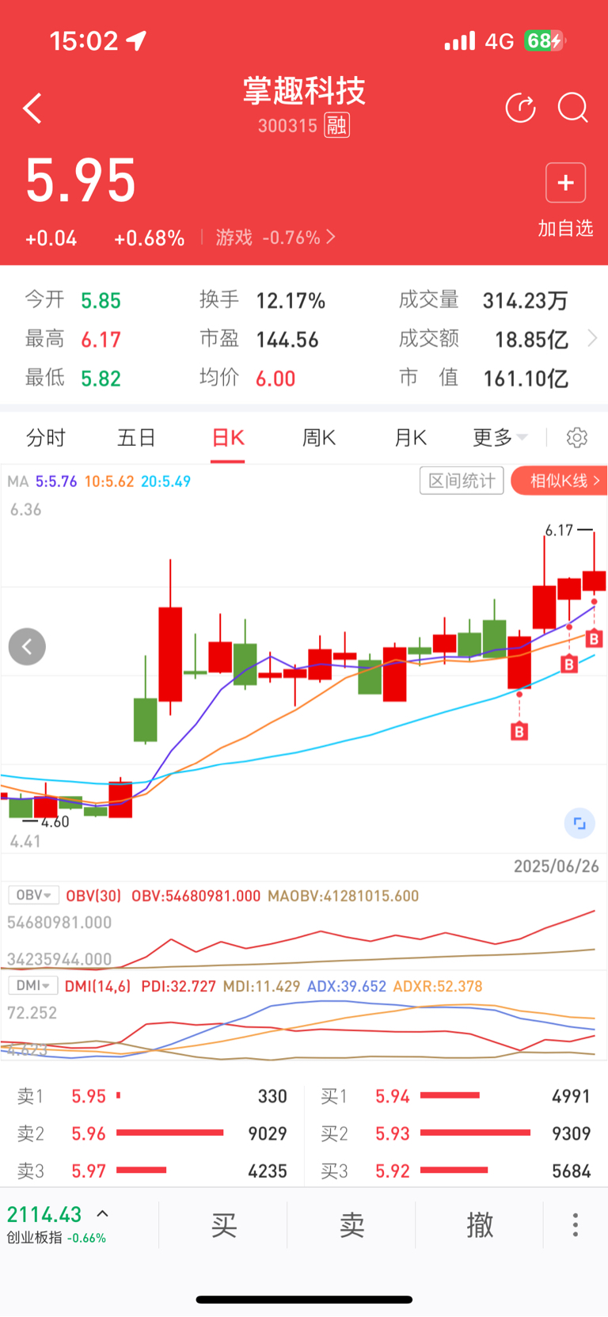Image resolution: width=608 pixels, height=1317 pixels.
Task: Tap the MA 20:5.49 label
Action: tap(165, 481)
